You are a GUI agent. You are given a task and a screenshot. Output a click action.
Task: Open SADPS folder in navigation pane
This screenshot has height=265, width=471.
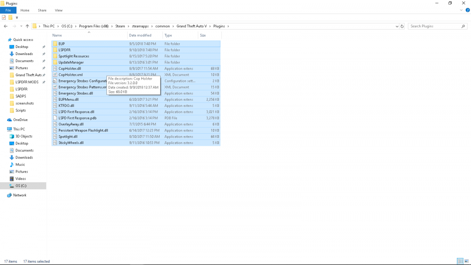(x=20, y=96)
